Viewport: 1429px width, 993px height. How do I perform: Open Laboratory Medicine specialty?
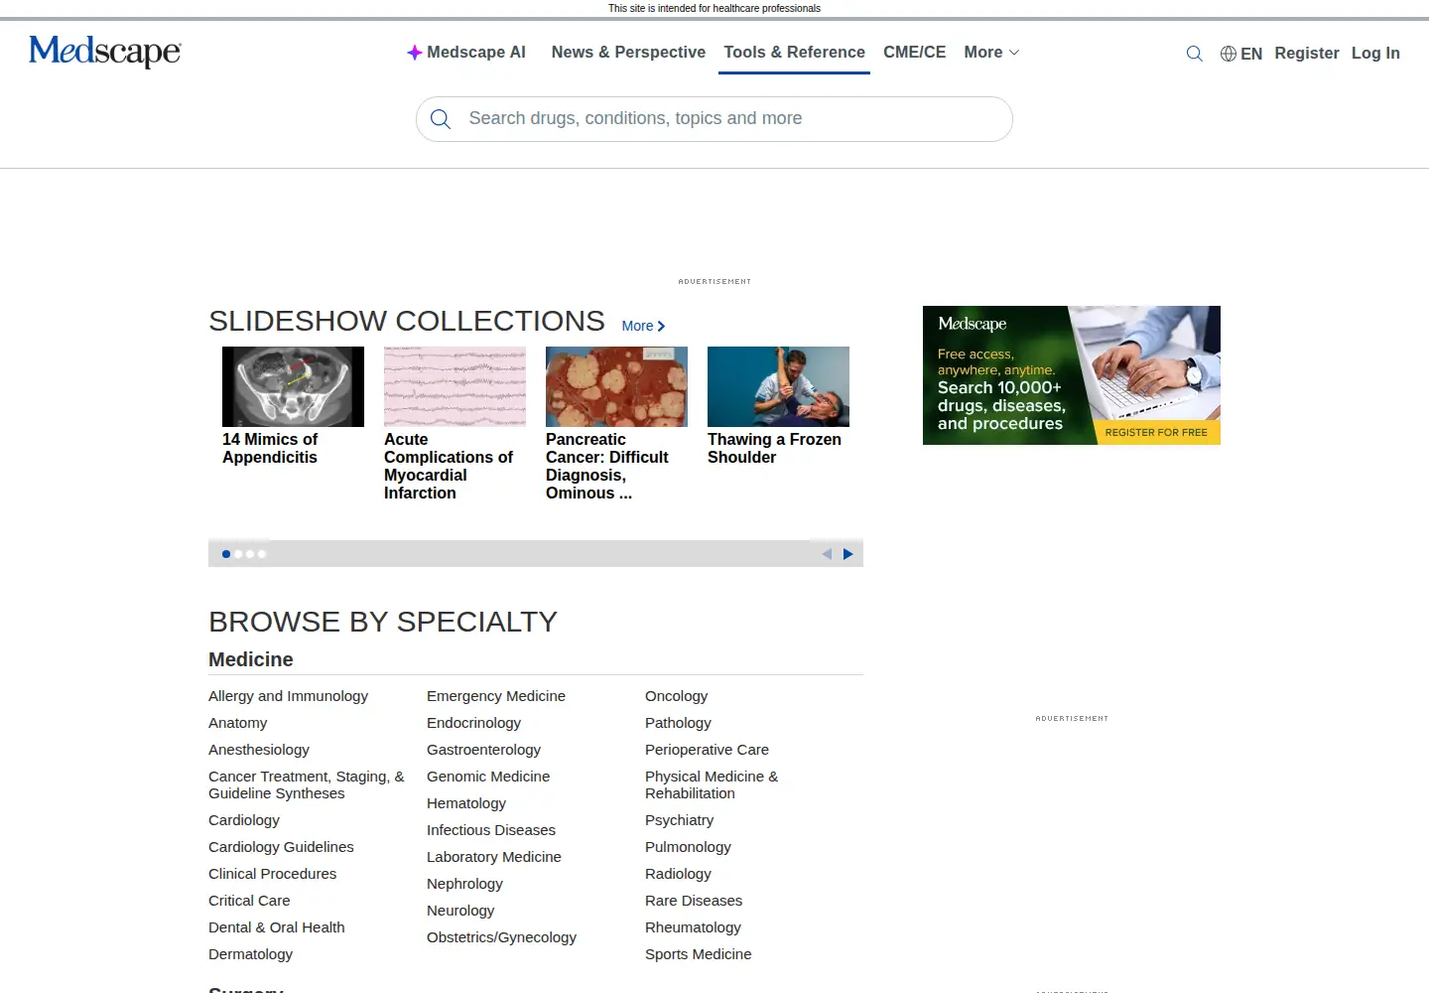[494, 857]
